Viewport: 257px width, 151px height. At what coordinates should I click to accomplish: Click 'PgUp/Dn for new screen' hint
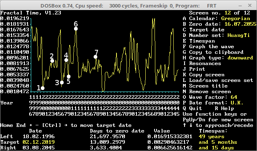218,120
